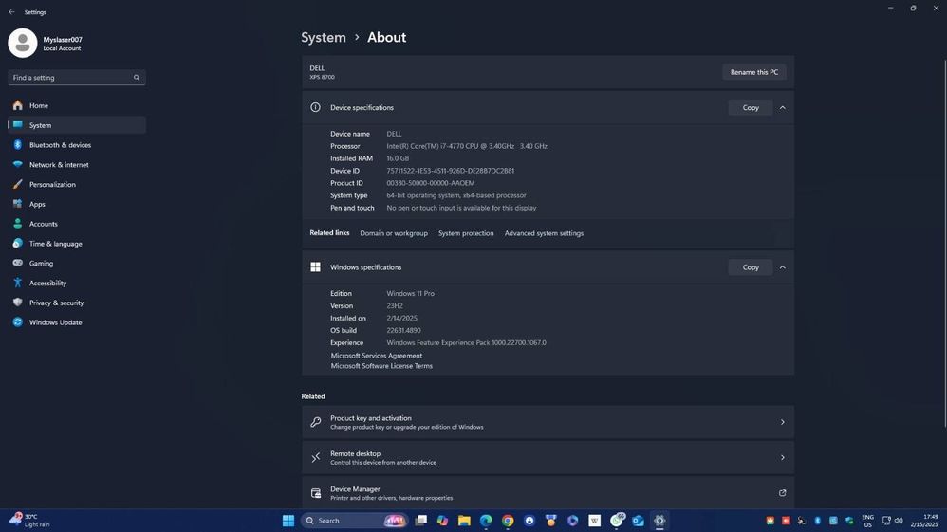
Task: Select the OS build value 22631.4890
Action: pos(403,330)
